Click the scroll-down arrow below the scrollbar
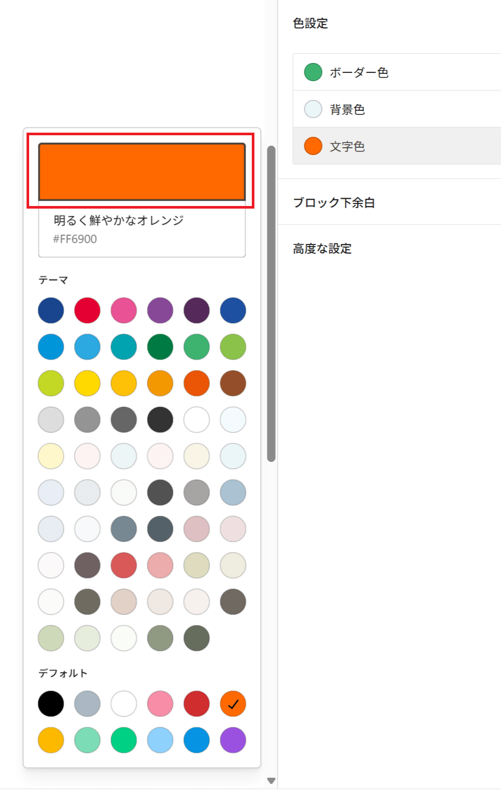 point(271,780)
